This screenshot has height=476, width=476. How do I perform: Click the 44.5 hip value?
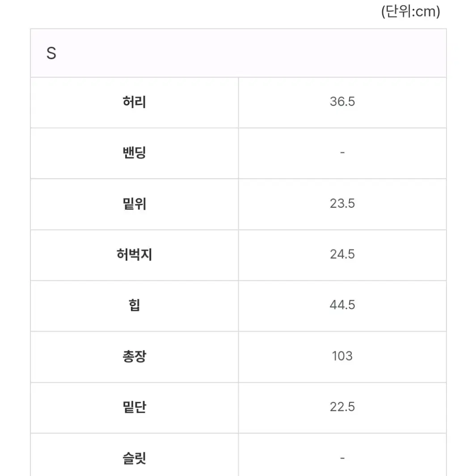342,305
